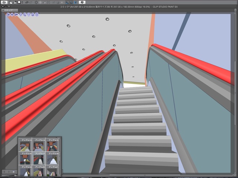
Task: Undo the last action
Action: tap(27, 3)
